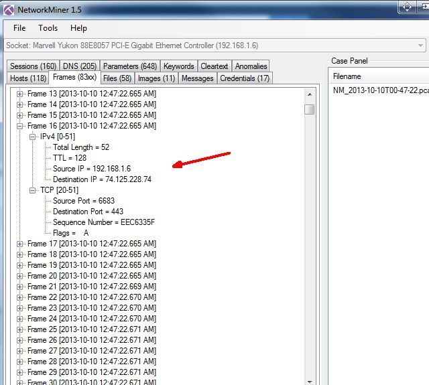Open the Help menu
Viewport: 429px width, 385px height.
[78, 28]
